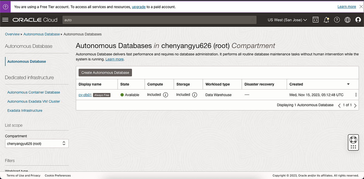Toggle sort order on Created column
This screenshot has height=179, width=364.
tap(348, 84)
